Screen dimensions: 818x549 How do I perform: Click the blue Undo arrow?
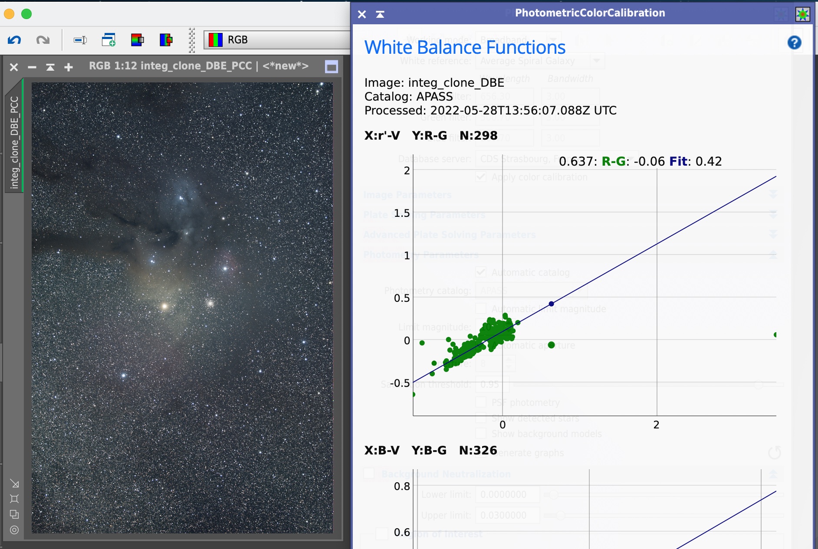[14, 40]
